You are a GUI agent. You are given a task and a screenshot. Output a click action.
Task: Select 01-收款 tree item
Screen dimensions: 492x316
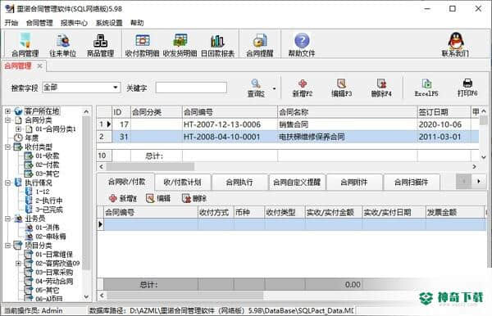point(48,156)
